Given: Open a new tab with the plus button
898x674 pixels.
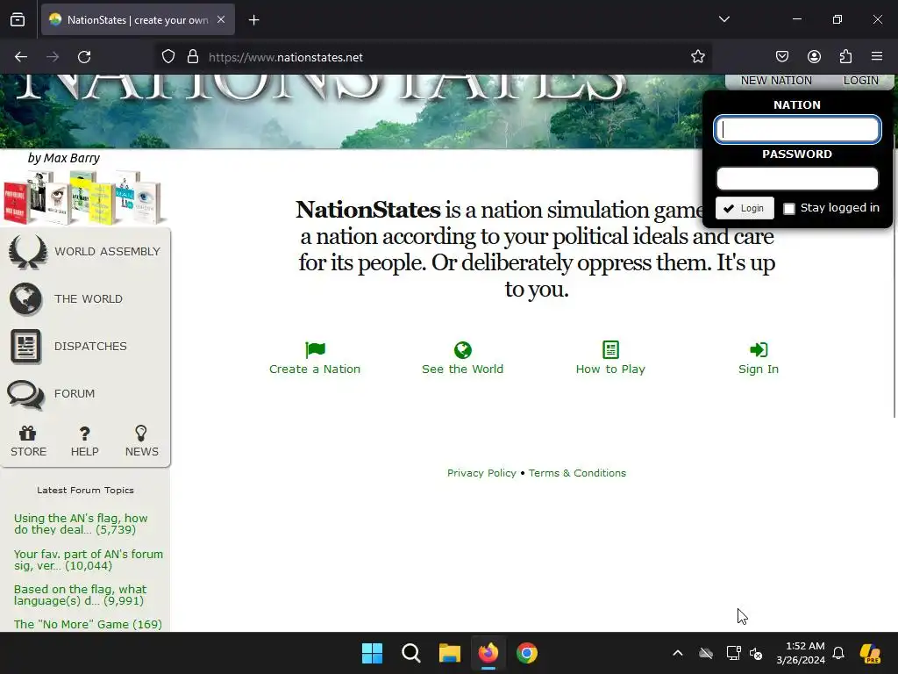Looking at the screenshot, I should (253, 20).
